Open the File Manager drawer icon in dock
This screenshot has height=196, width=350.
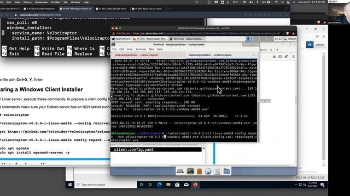click(x=199, y=171)
